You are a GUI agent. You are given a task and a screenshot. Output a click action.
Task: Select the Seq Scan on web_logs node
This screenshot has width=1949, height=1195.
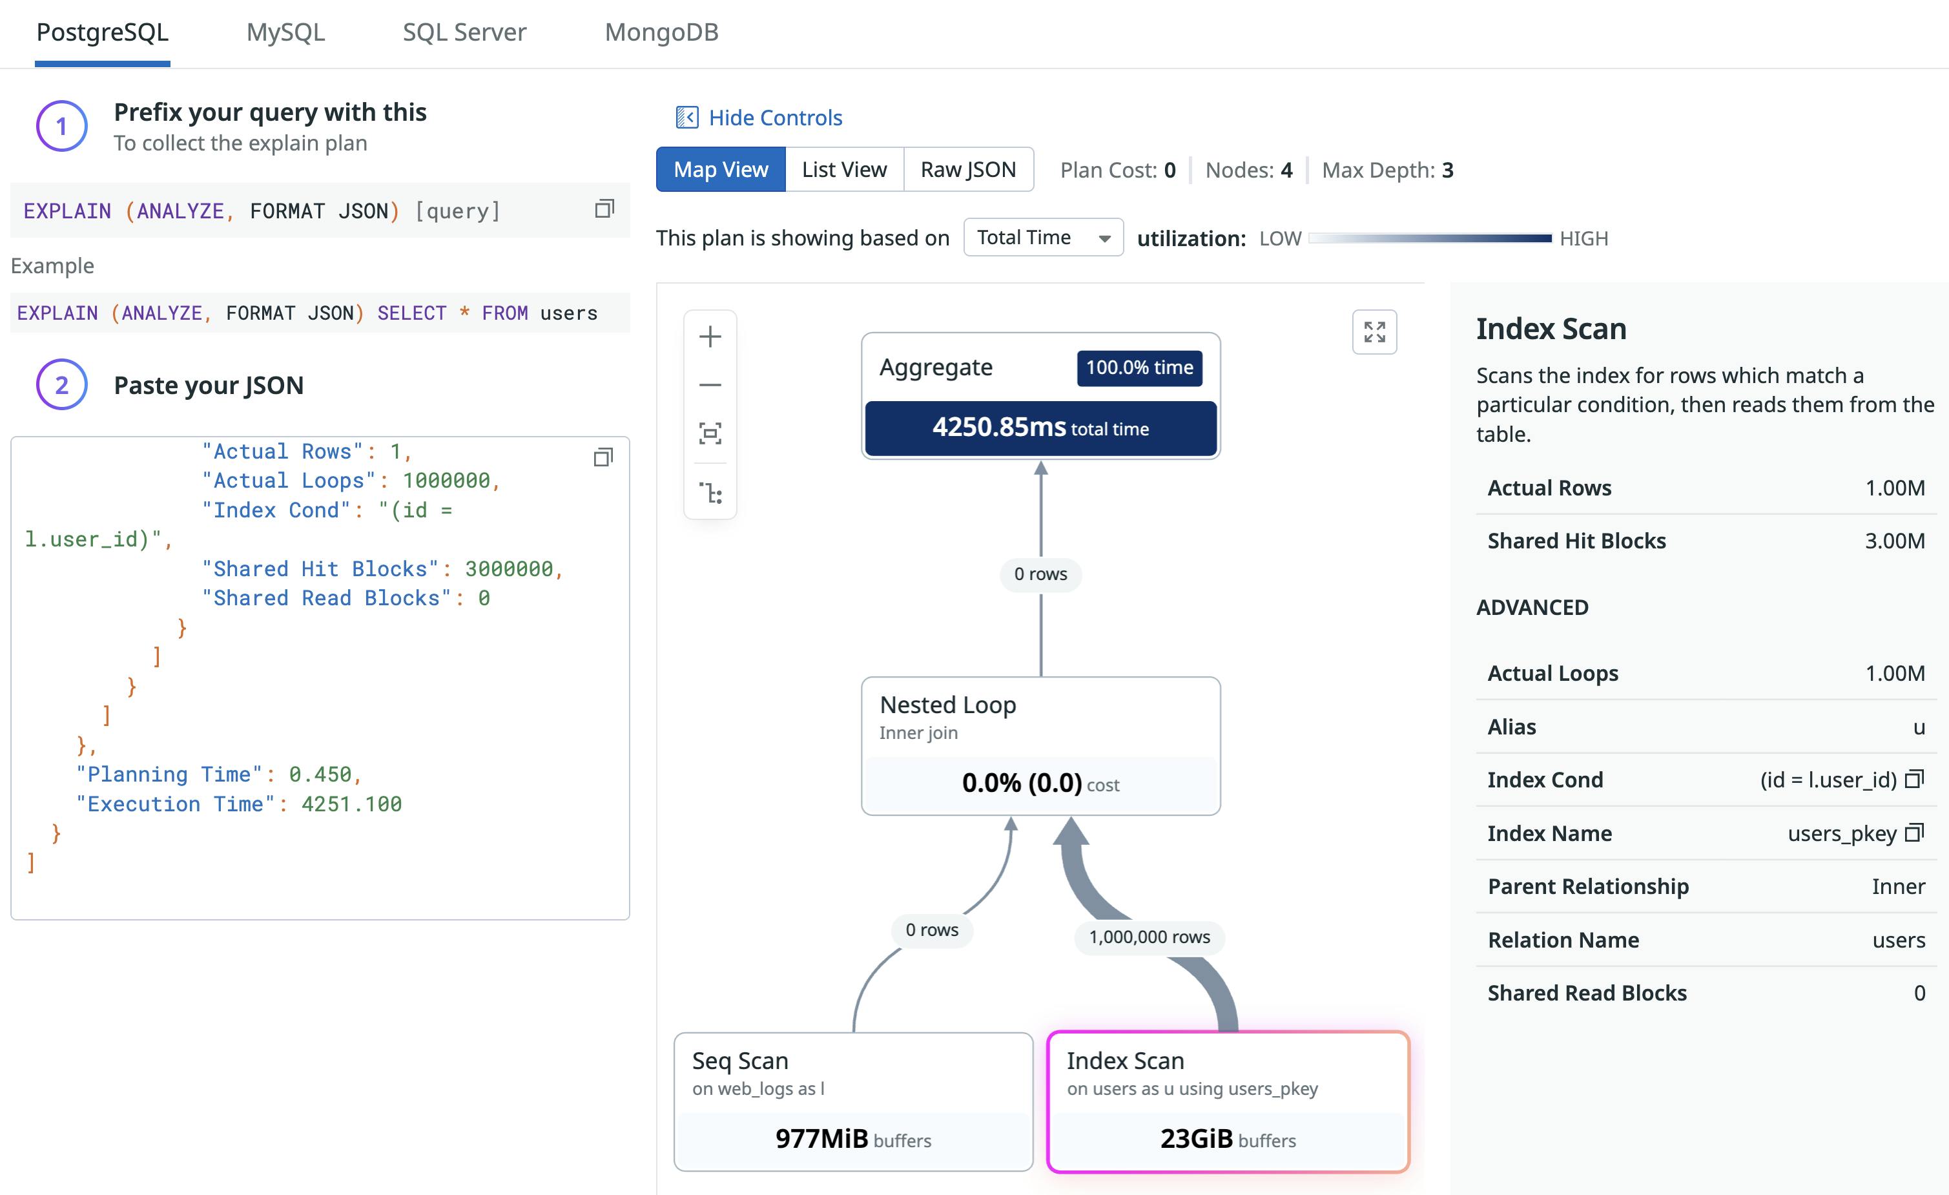(x=852, y=1101)
